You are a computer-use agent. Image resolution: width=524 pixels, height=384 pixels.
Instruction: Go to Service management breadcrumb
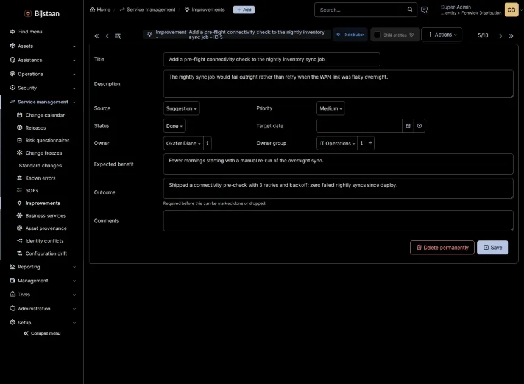point(147,10)
